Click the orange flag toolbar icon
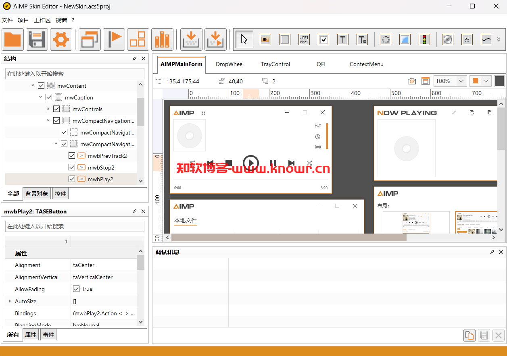The image size is (507, 356). (x=114, y=39)
